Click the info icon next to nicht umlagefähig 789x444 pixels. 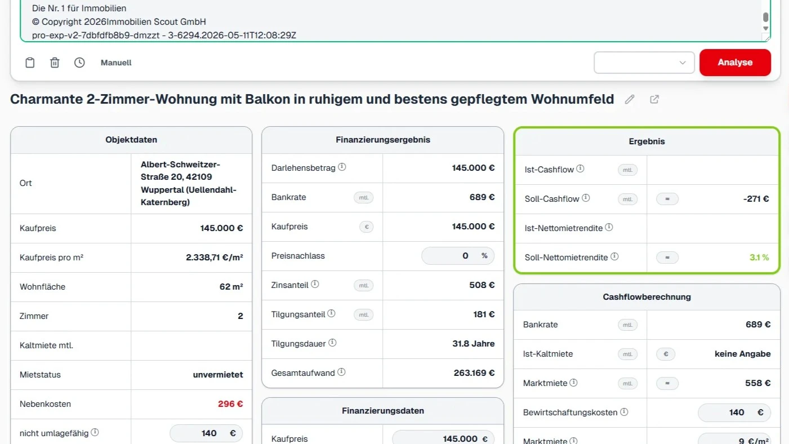click(95, 432)
